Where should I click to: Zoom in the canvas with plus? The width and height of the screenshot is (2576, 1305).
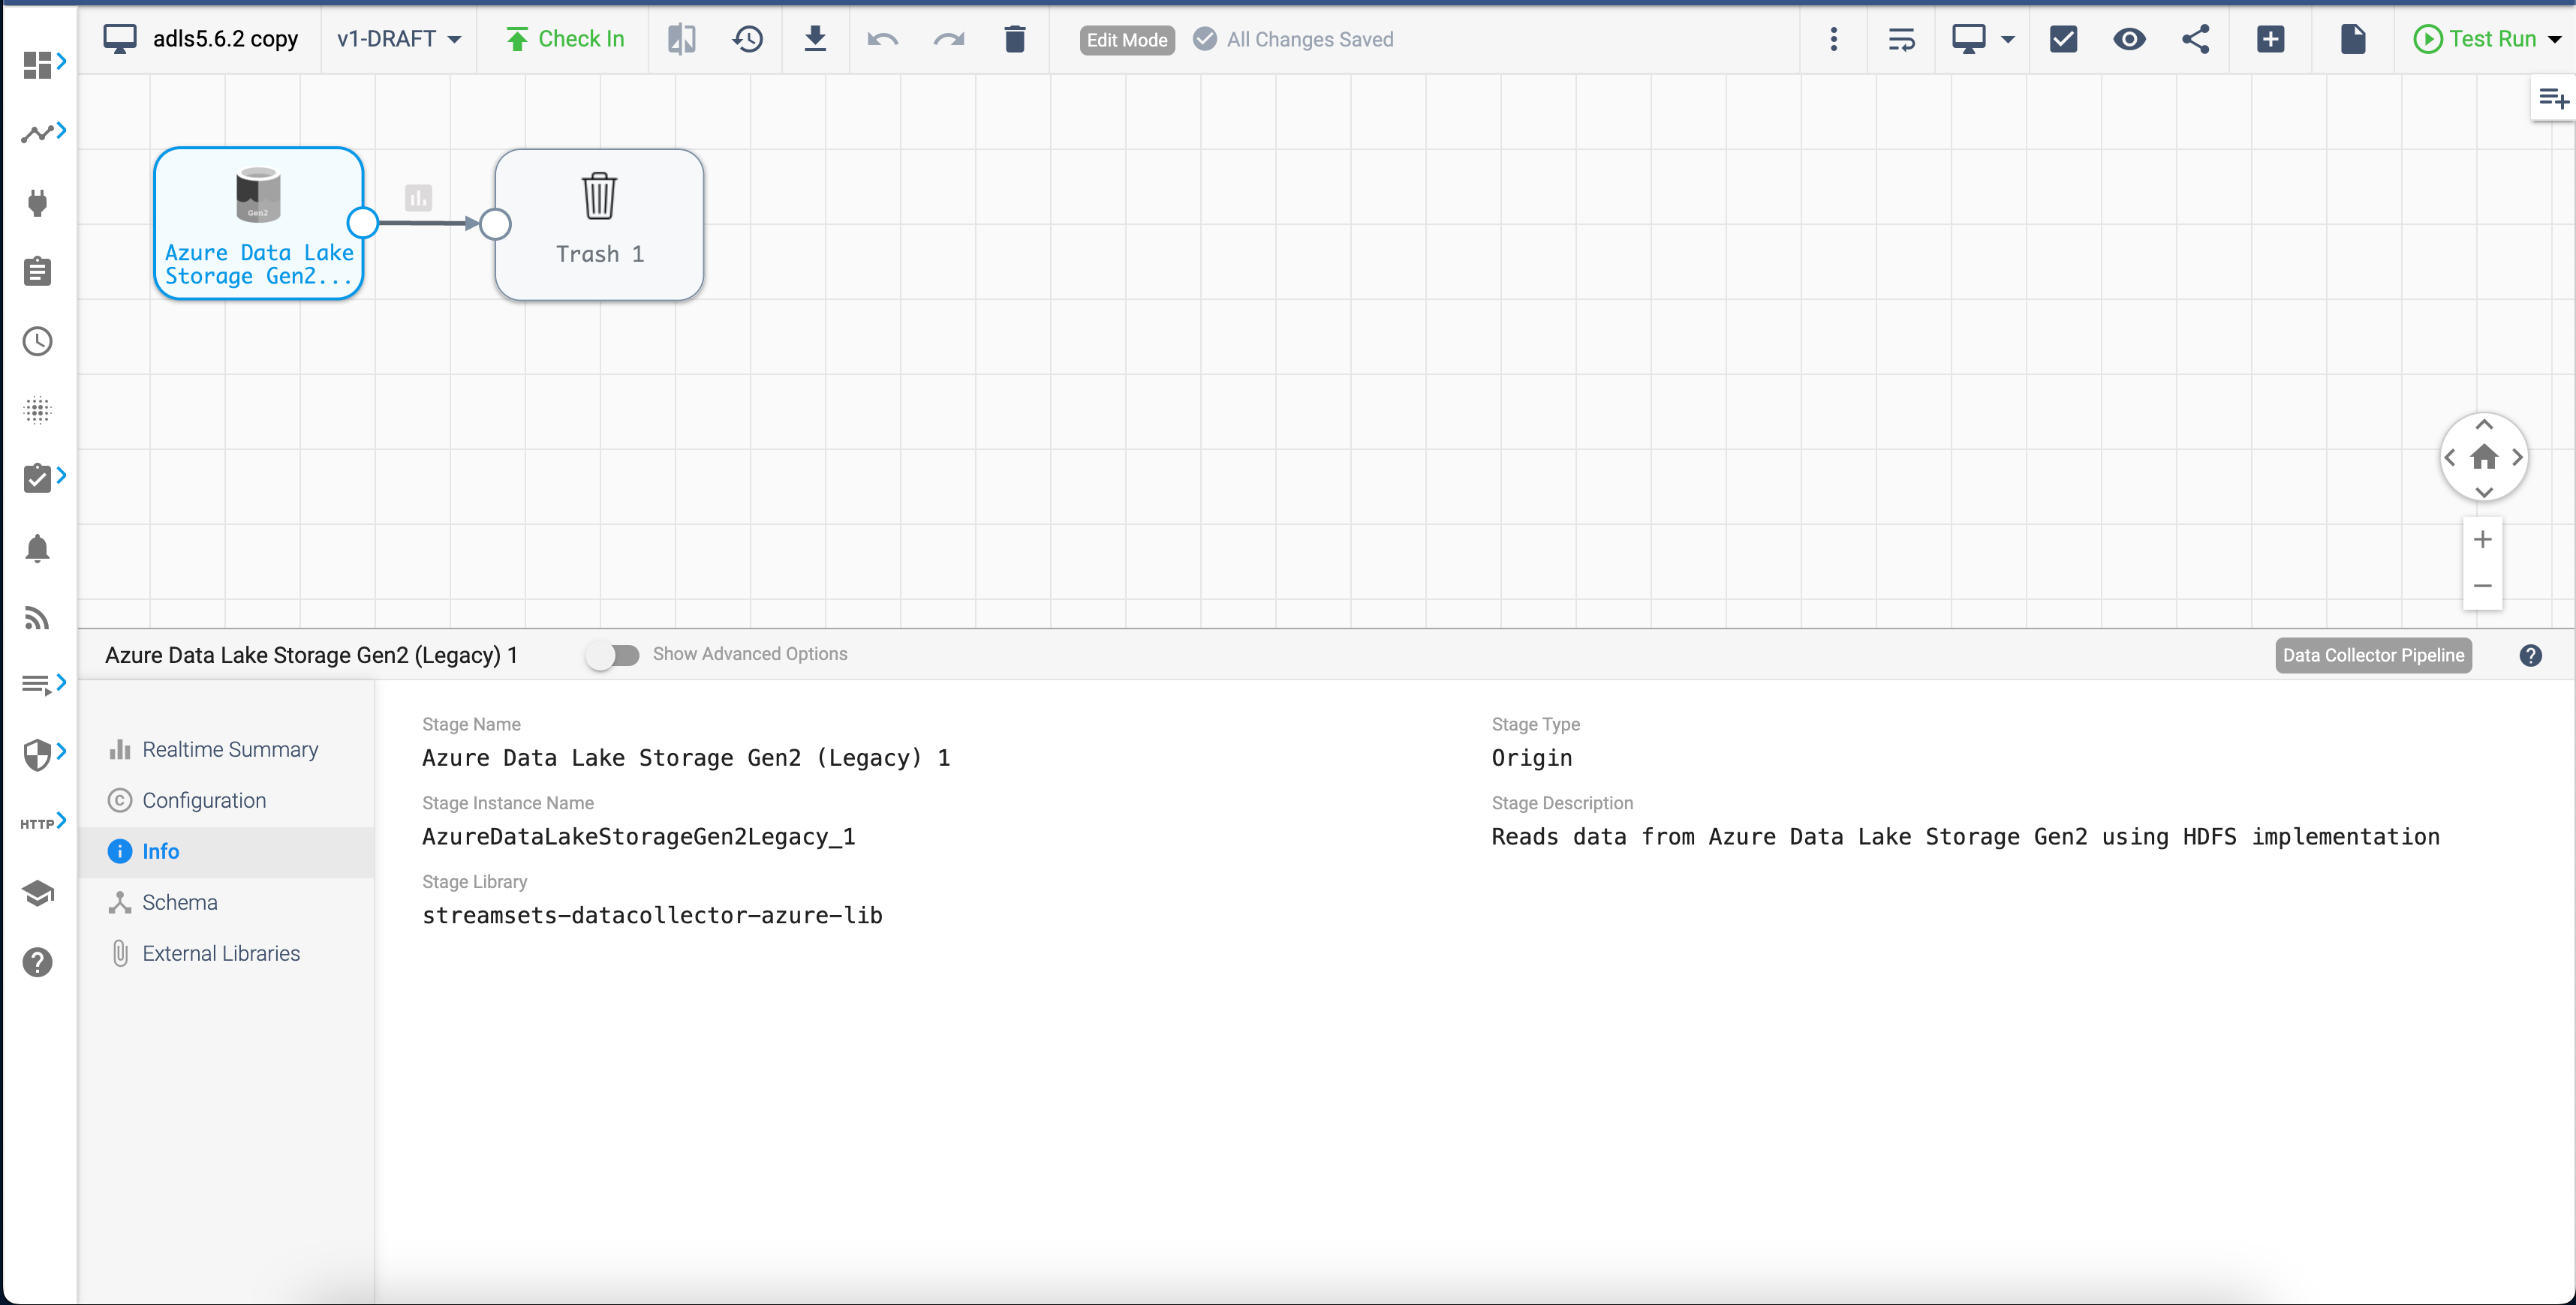2483,539
